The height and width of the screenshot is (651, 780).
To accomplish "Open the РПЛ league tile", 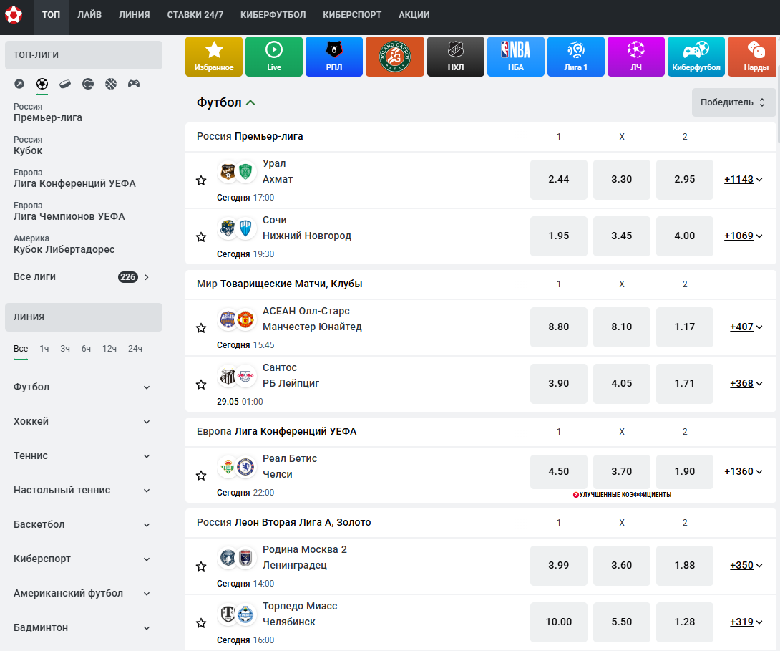I will point(334,57).
